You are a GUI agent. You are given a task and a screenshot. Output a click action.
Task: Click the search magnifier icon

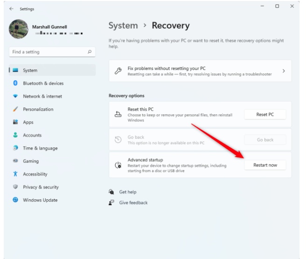(90, 52)
